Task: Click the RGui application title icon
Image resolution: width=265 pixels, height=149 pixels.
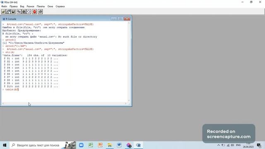Action: coord(2,2)
